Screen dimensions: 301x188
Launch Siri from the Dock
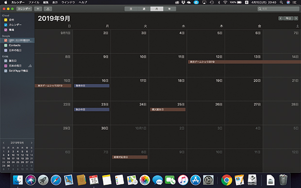coord(31,180)
